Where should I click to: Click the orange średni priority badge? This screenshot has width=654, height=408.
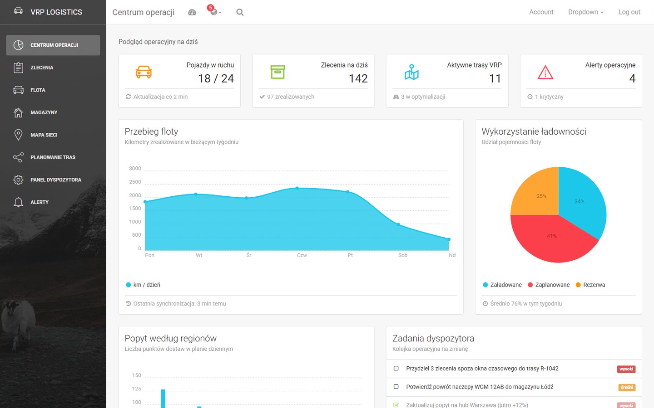627,387
